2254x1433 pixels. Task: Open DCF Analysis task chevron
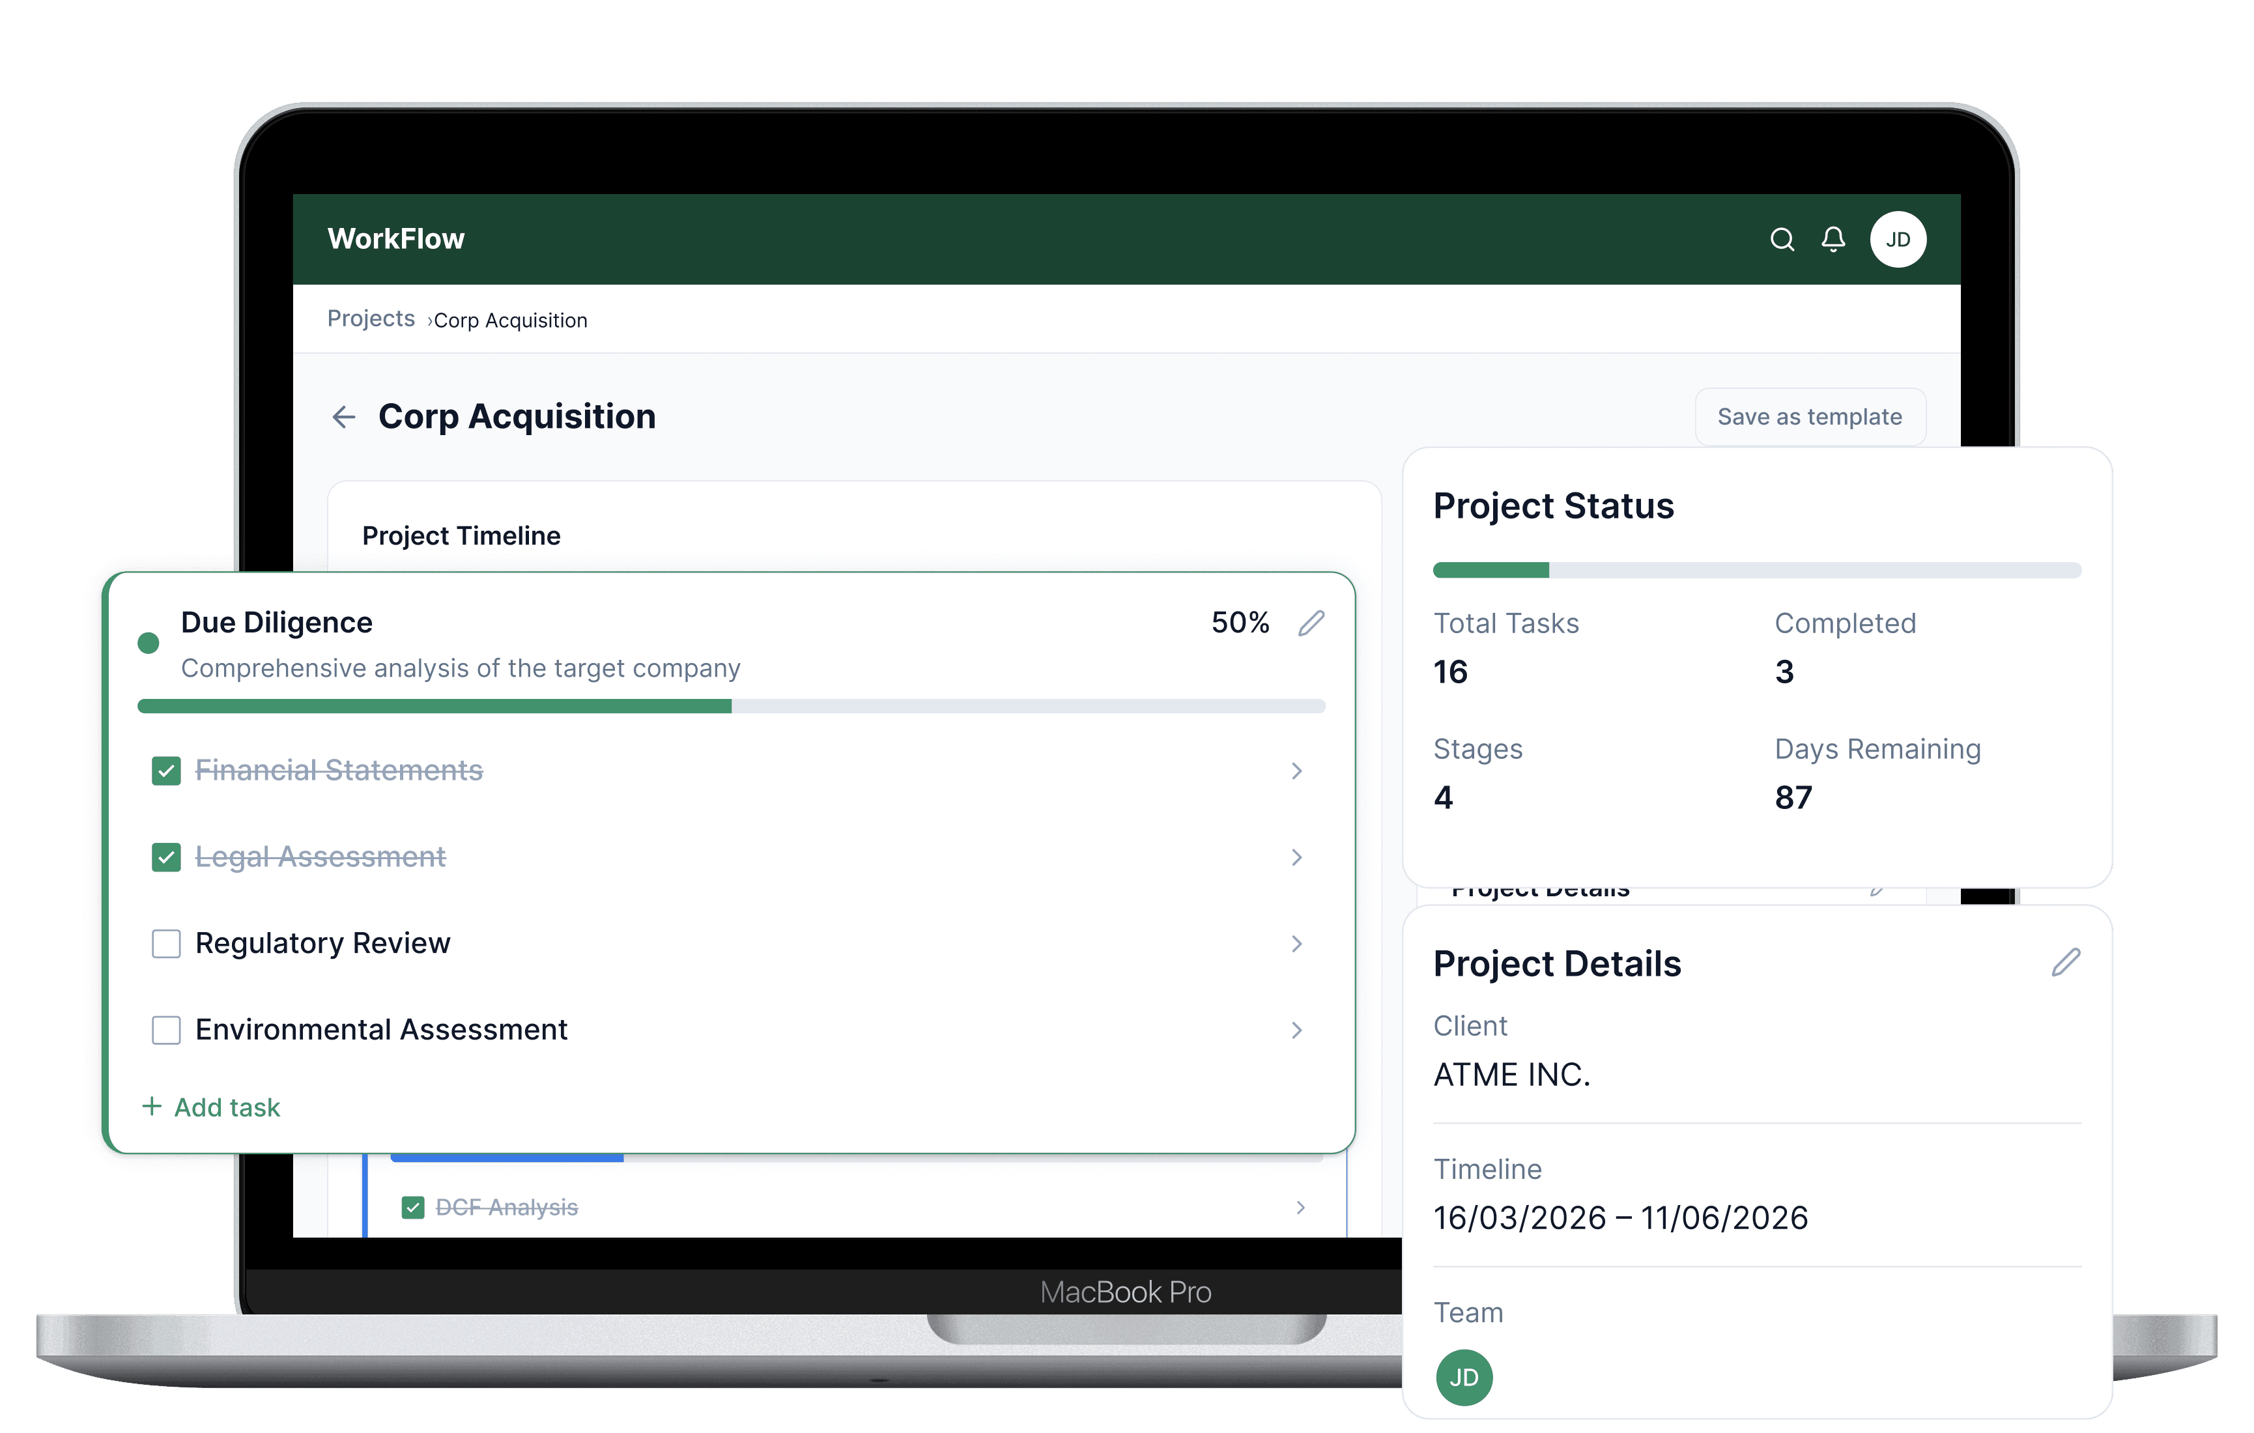[x=1300, y=1208]
